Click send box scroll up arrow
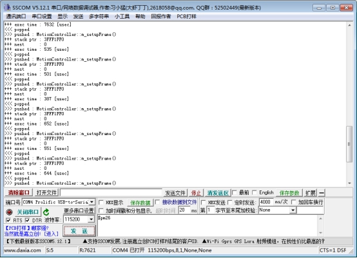 [320, 219]
